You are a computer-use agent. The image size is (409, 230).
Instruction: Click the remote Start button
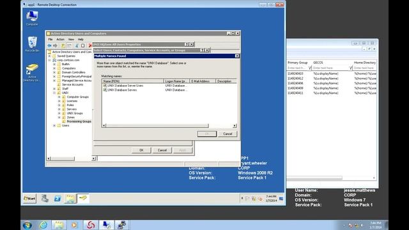coord(29,199)
